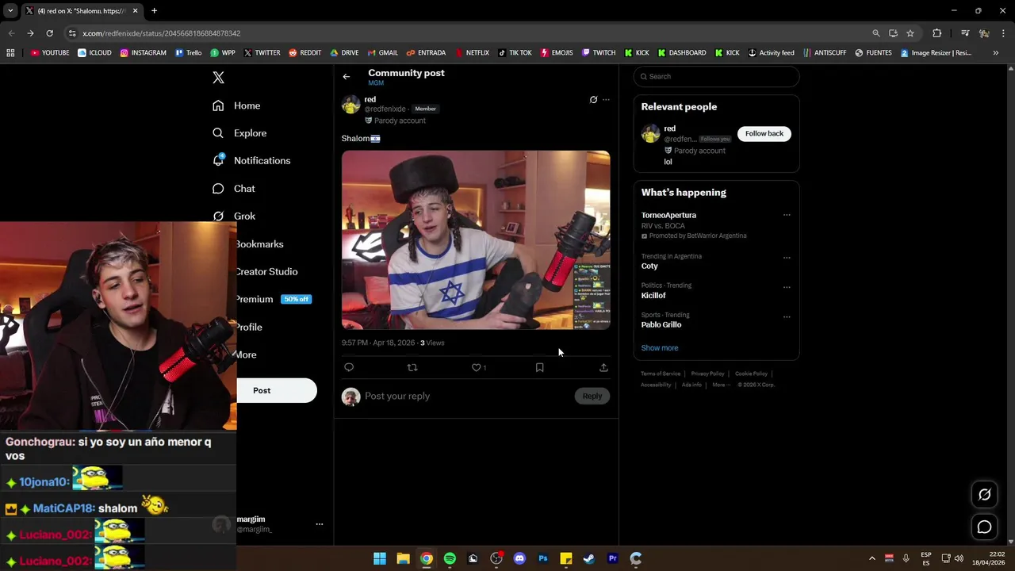
Task: Click the floating chat messages button
Action: point(984,527)
